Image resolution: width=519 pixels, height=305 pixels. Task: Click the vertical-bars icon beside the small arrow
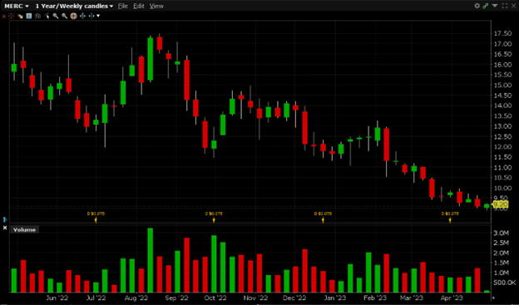91,16
